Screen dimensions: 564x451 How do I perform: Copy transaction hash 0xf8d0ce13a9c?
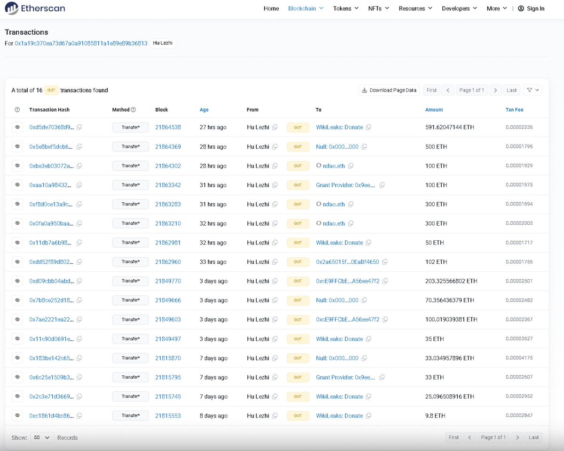(79, 204)
